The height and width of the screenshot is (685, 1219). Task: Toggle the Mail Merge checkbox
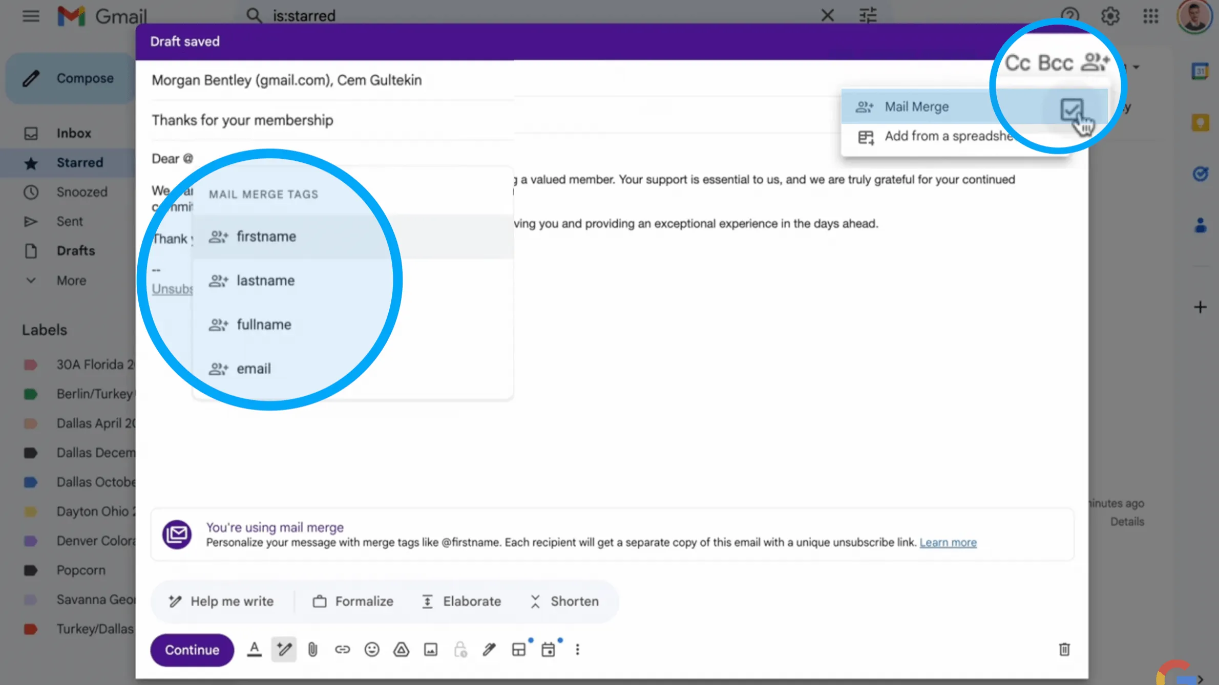[1073, 109]
